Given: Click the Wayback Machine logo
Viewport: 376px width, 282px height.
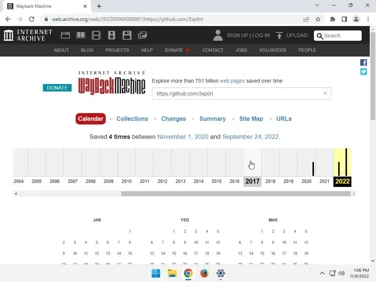Looking at the screenshot, I should pyautogui.click(x=112, y=83).
